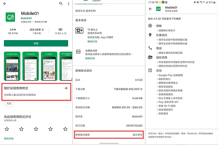Tap the 儲存空間 storage permission icon
This screenshot has width=218, height=145.
(x=150, y=57)
